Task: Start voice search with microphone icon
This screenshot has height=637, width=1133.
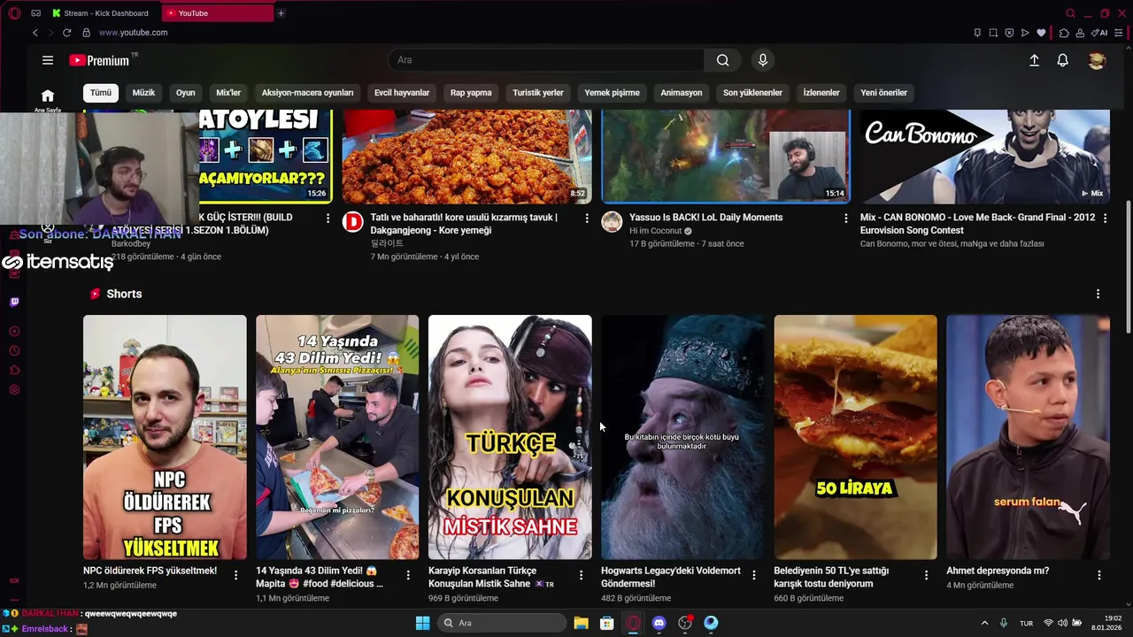Action: (763, 60)
